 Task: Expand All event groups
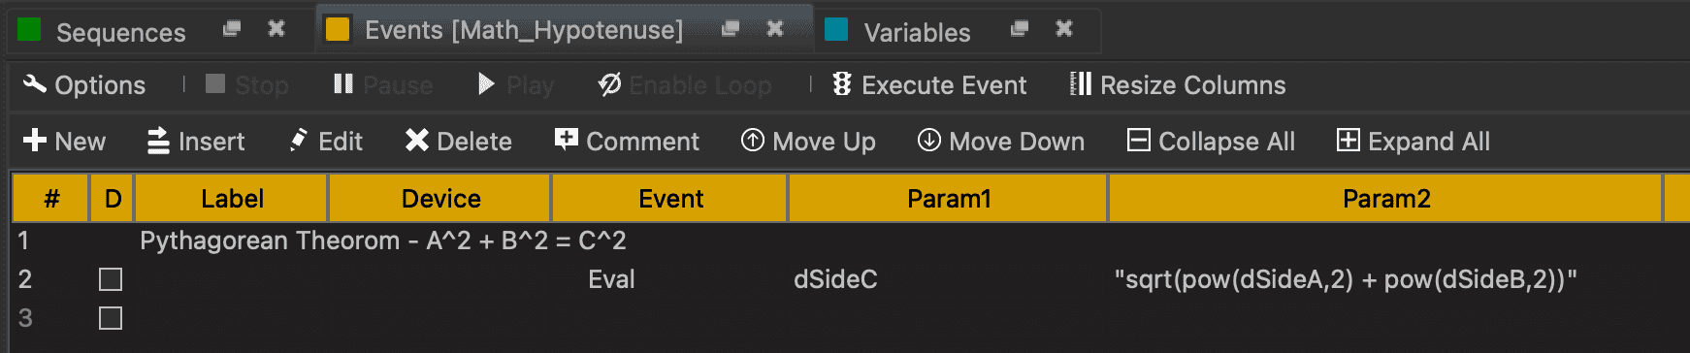(x=1413, y=142)
